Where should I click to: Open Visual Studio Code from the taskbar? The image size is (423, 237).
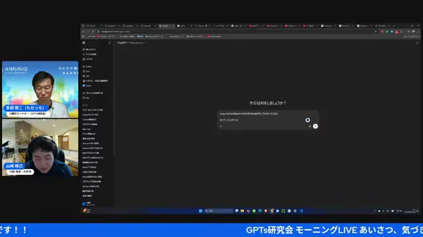301,211
